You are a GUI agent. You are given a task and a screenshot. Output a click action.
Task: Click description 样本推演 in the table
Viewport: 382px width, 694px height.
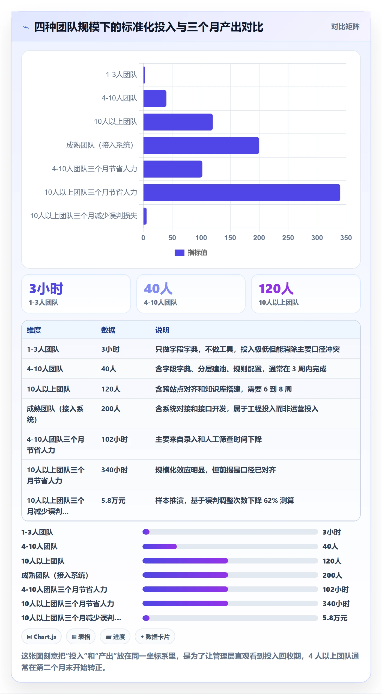(x=225, y=500)
